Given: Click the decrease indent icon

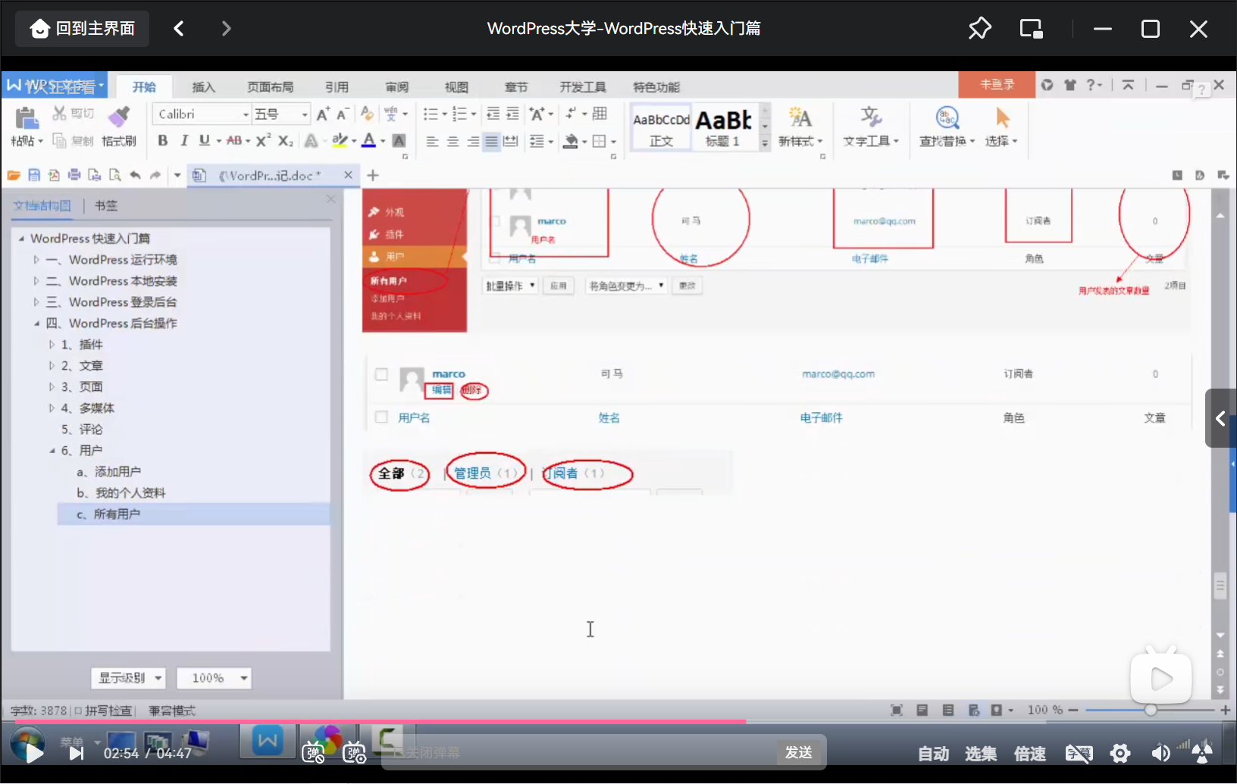Looking at the screenshot, I should tap(493, 114).
